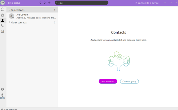Image resolution: width=178 pixels, height=110 pixels.
Task: Click the Create a group button
Action: [129, 82]
